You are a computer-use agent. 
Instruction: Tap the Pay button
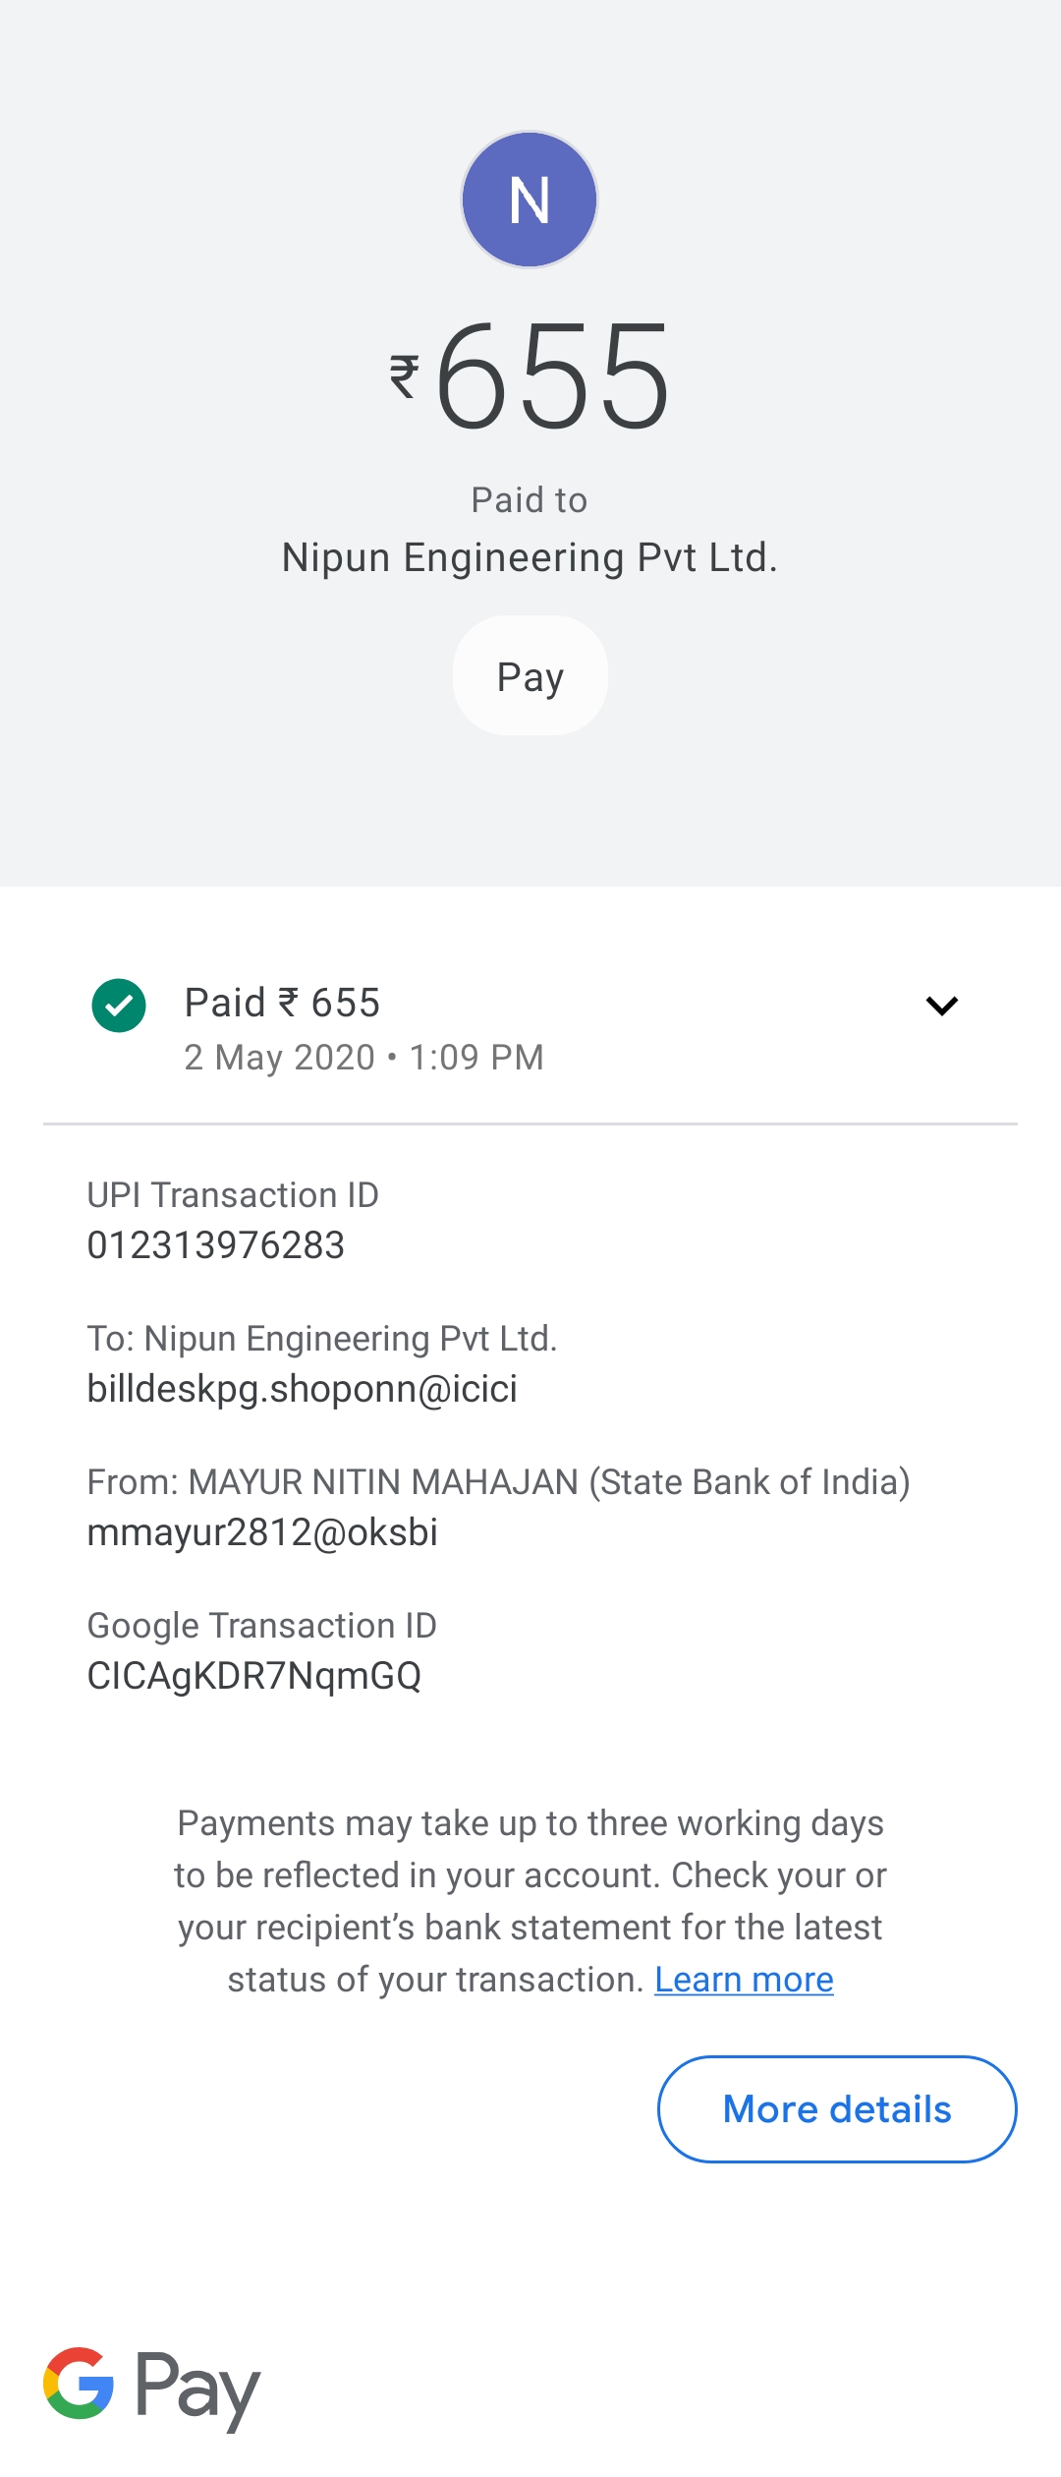pos(530,675)
